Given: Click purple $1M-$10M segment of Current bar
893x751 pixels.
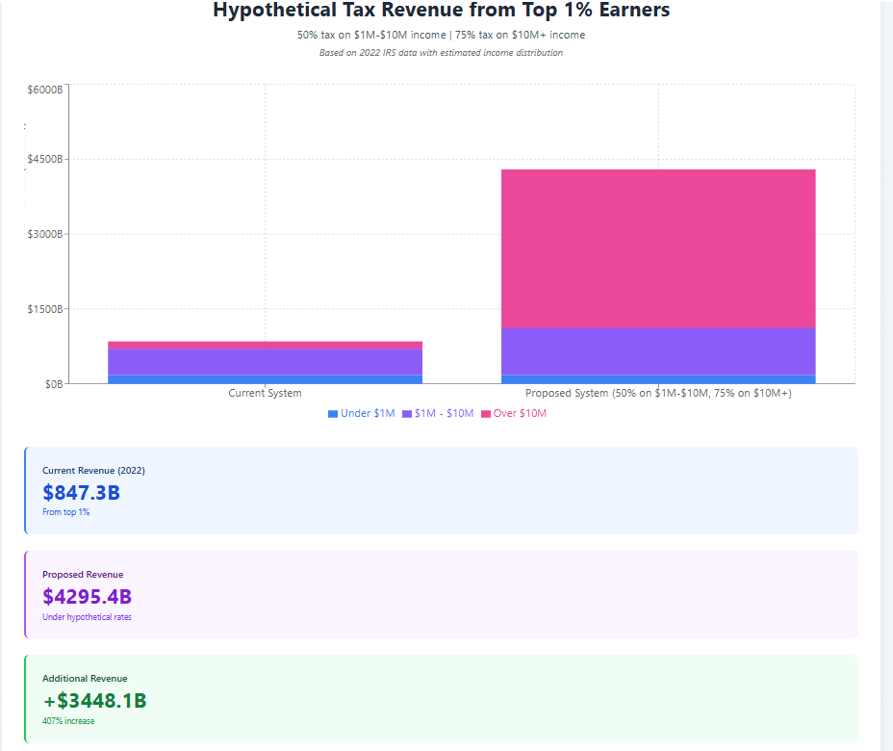Looking at the screenshot, I should click(x=265, y=361).
